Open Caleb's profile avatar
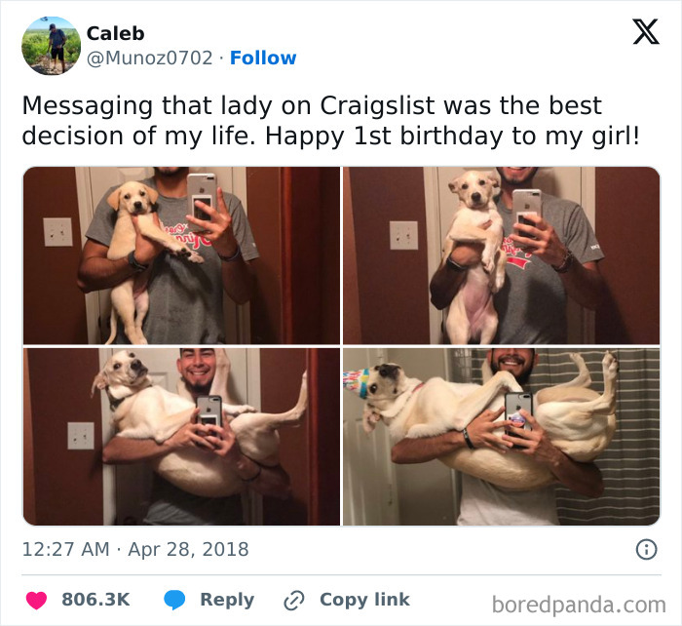This screenshot has height=626, width=682. click(x=52, y=46)
